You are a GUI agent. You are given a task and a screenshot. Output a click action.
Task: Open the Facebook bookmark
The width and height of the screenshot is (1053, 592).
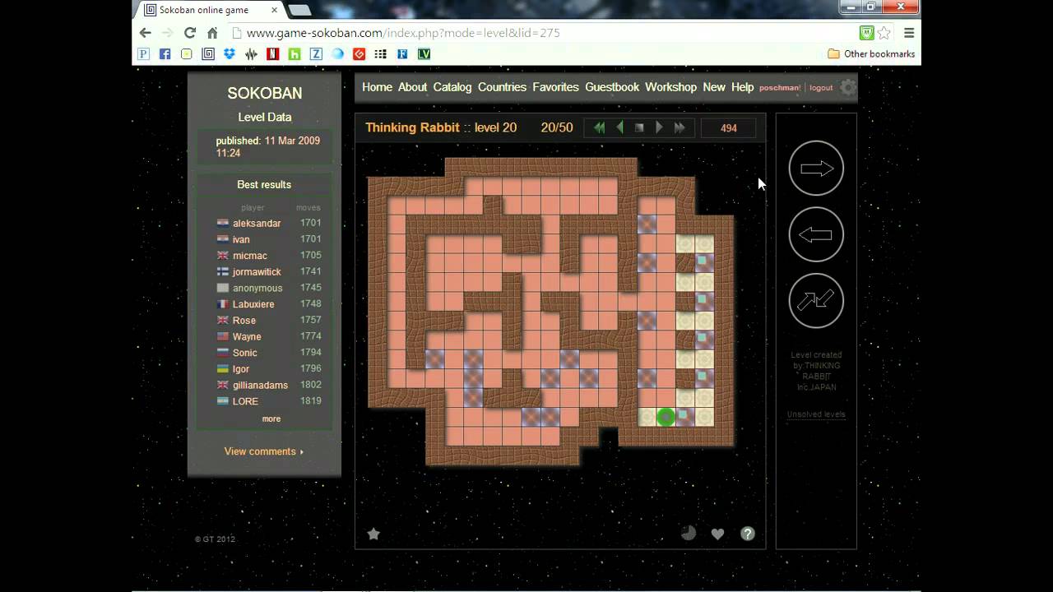165,54
